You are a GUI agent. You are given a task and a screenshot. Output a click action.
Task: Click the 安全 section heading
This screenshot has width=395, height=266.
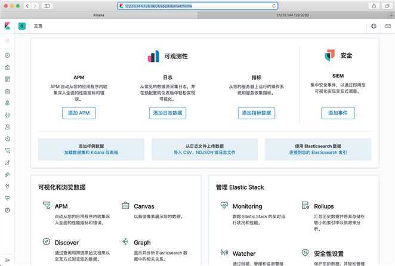coord(346,55)
